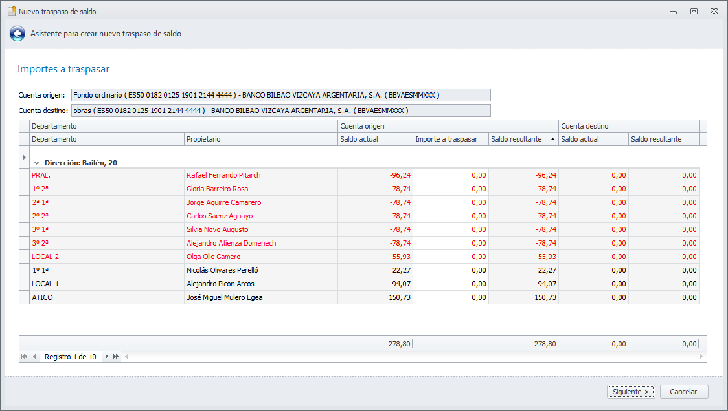Click the Cuenta origen text field
Image resolution: width=728 pixels, height=411 pixels.
(280, 95)
